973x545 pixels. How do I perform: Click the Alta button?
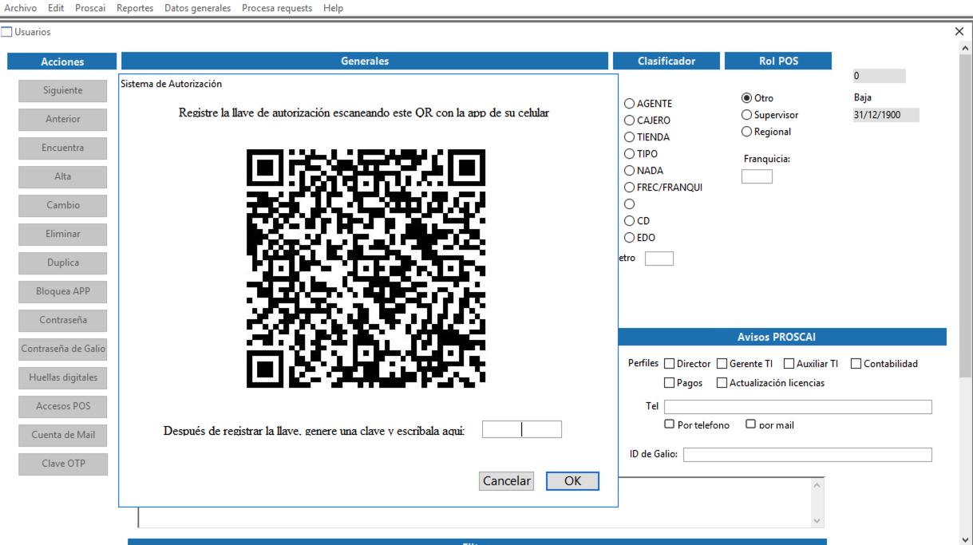tap(63, 176)
